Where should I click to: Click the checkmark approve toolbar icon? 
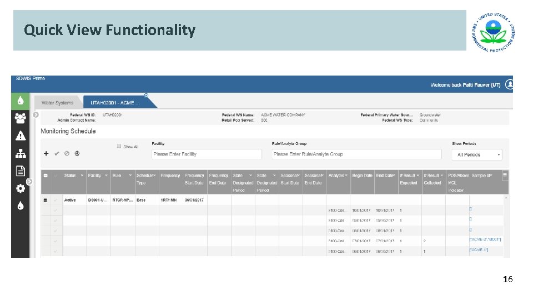(57, 153)
